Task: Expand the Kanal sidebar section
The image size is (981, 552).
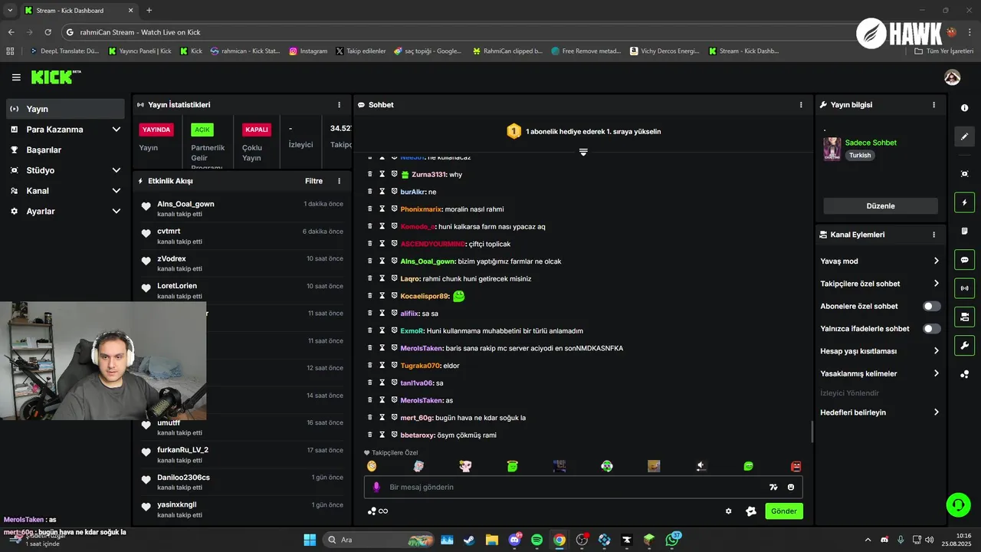Action: pos(65,191)
